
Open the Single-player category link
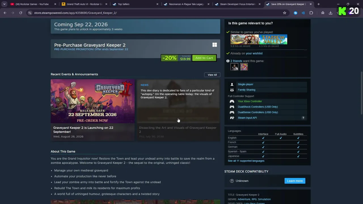(x=246, y=84)
